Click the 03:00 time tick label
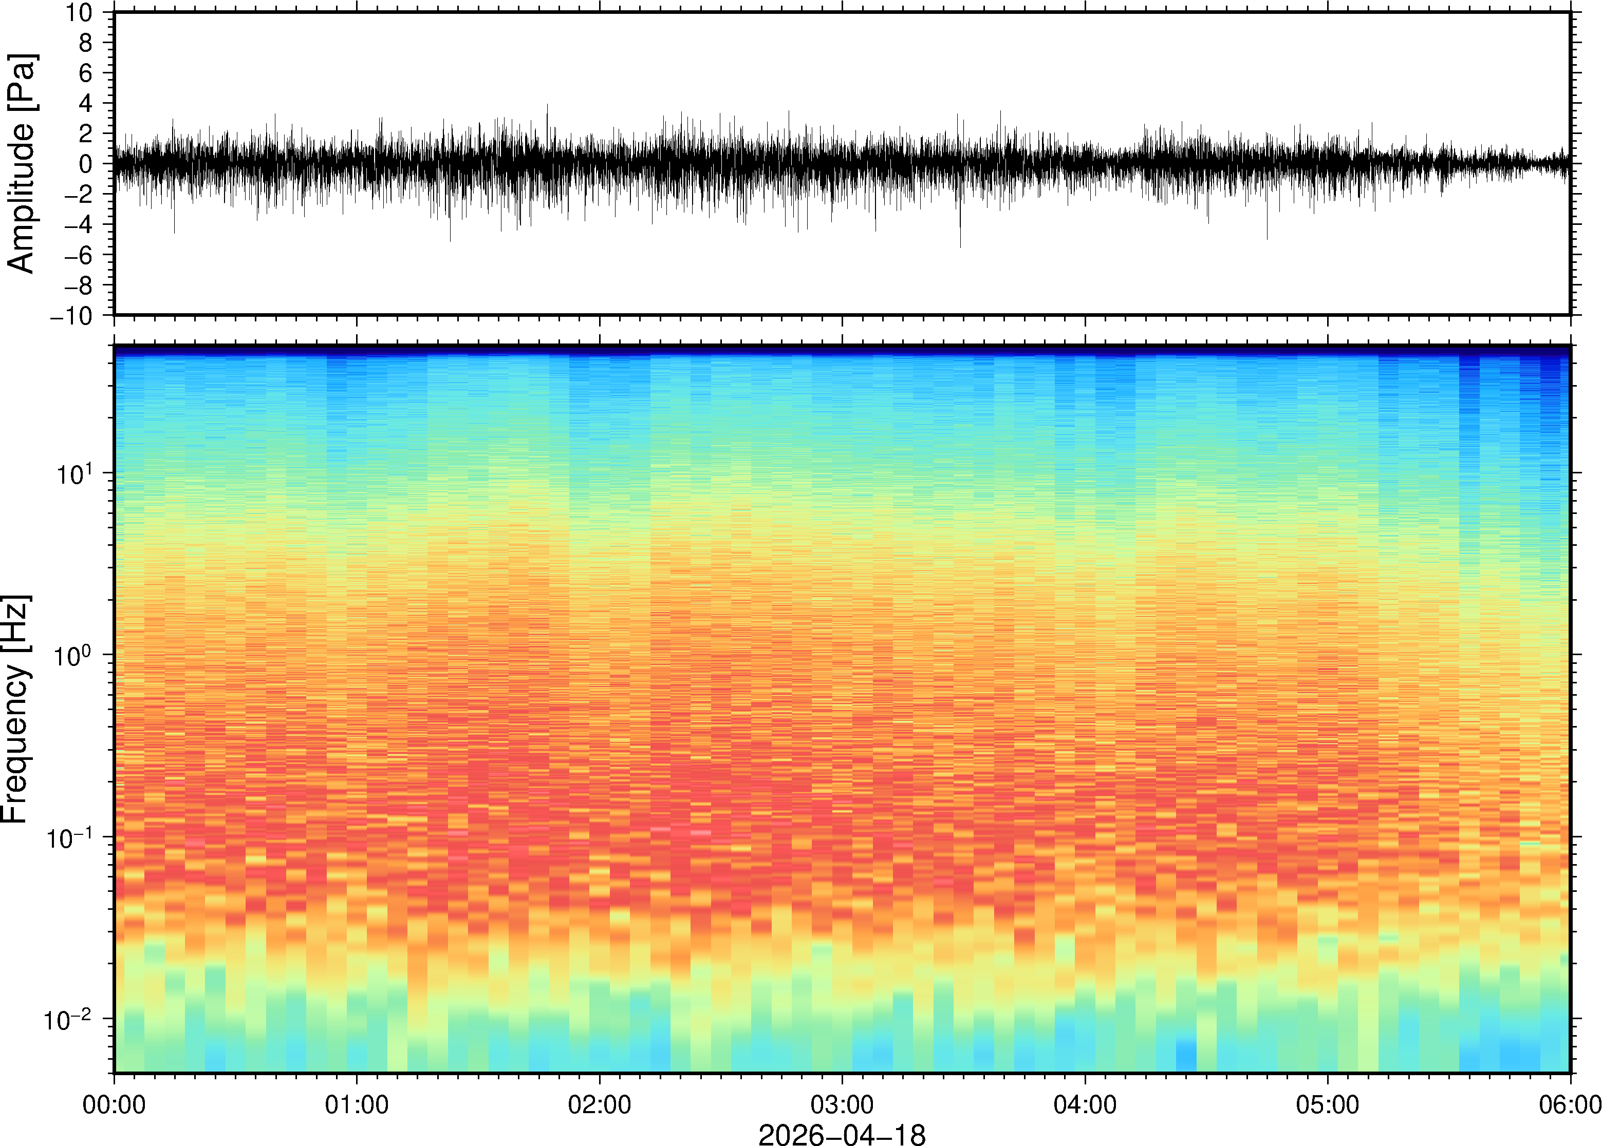 (x=842, y=1104)
